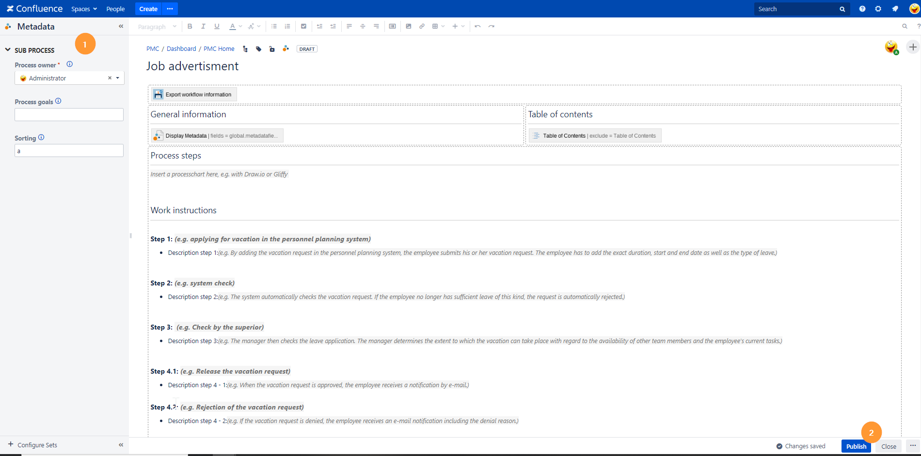921x456 pixels.
Task: Open Confluence settings gear
Action: click(878, 9)
